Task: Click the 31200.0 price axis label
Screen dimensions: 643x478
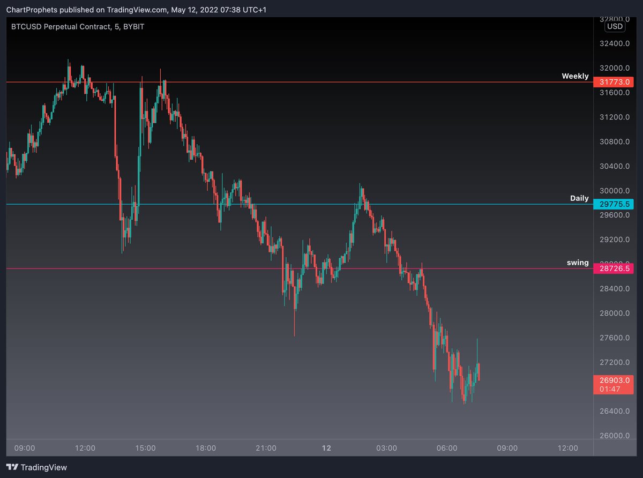Action: point(614,117)
